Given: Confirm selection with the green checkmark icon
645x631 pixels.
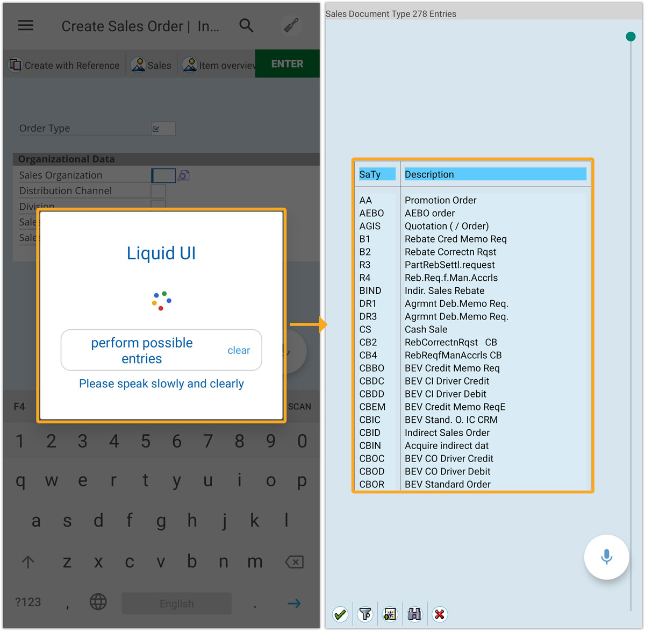Looking at the screenshot, I should 340,614.
